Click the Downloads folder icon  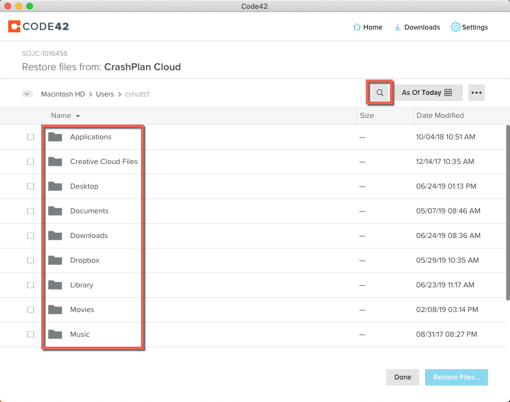click(55, 235)
